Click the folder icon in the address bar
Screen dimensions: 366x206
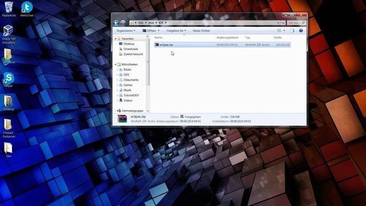(132, 23)
